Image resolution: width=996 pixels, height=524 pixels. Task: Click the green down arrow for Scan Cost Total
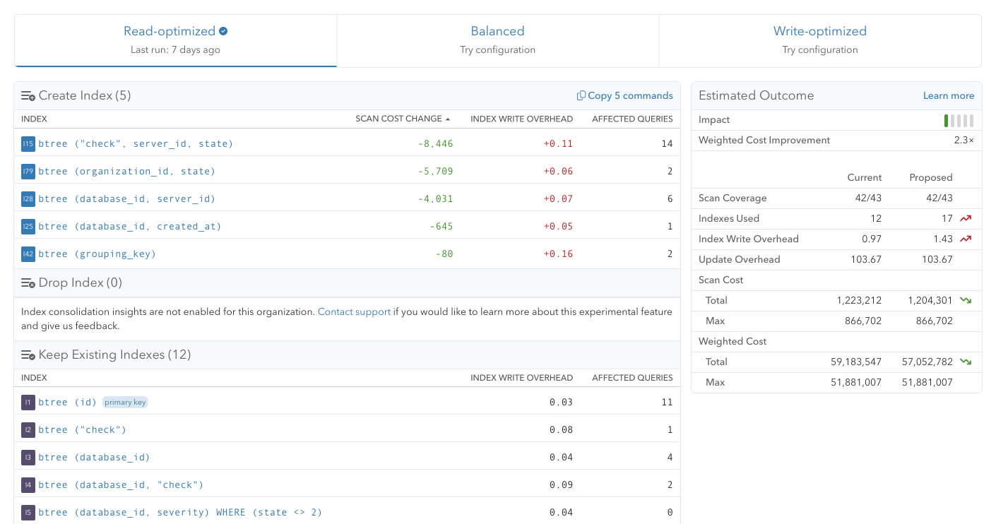click(966, 301)
